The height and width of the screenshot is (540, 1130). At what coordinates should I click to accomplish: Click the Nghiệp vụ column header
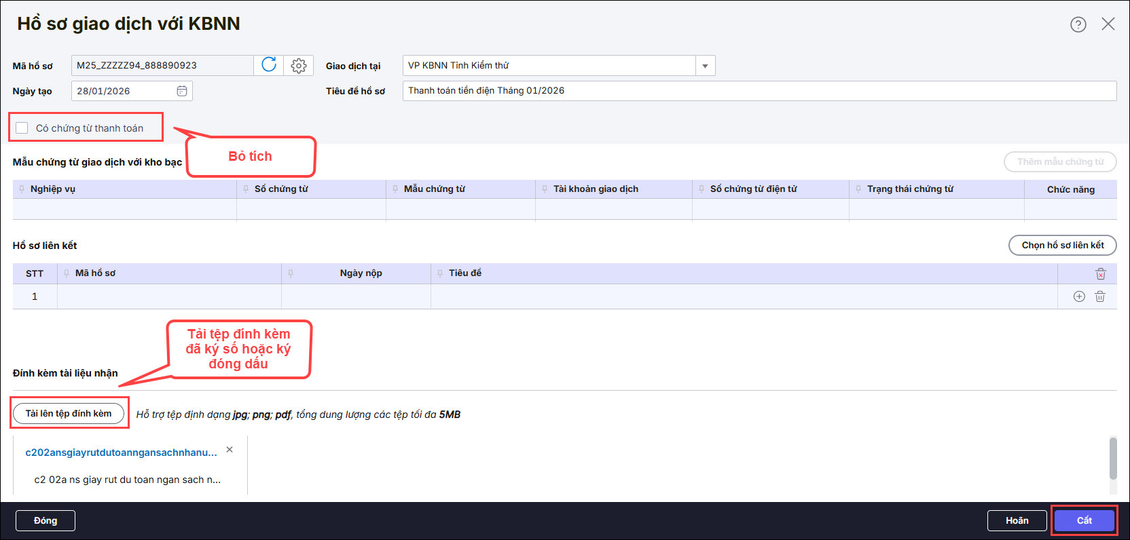[53, 189]
